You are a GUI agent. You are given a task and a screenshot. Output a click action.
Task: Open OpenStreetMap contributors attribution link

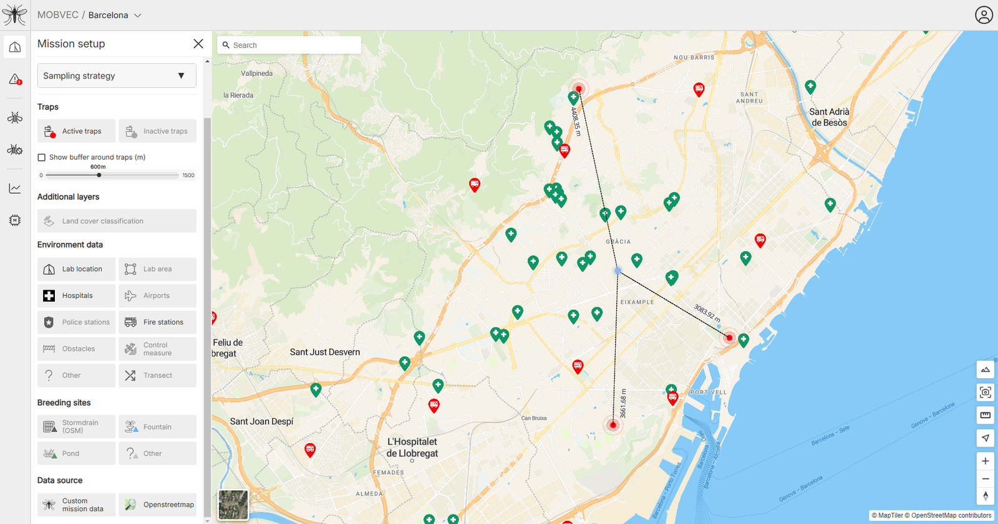point(947,515)
